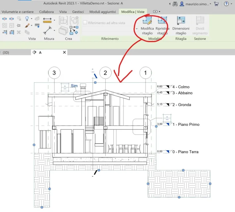Image resolution: width=235 pixels, height=212 pixels.
Task: Click the 5.15 elevation value
Action: [x=160, y=104]
